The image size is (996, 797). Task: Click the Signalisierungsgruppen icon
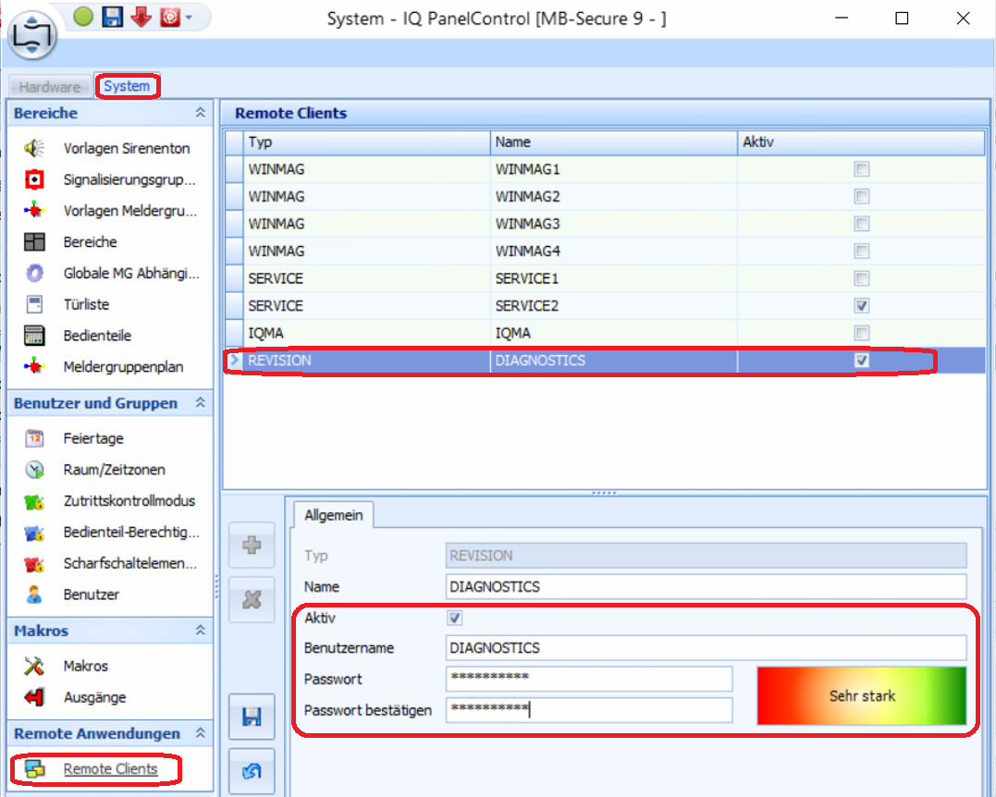click(34, 179)
